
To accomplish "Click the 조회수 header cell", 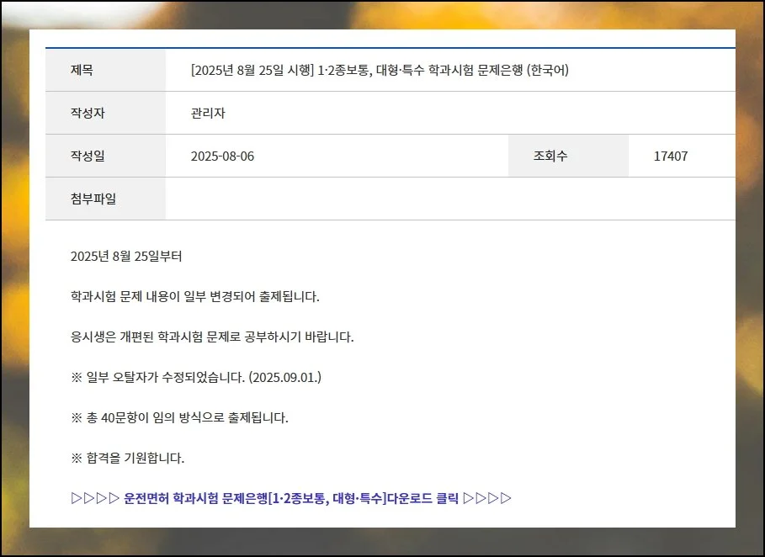I will 550,156.
